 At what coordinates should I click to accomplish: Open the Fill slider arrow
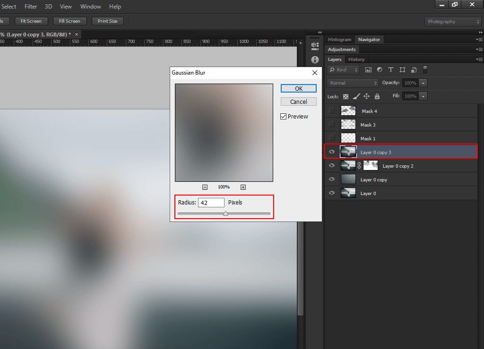pos(423,96)
